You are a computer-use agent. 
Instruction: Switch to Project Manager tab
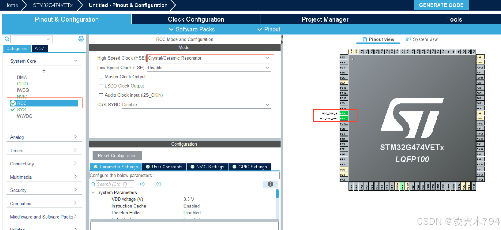(325, 19)
